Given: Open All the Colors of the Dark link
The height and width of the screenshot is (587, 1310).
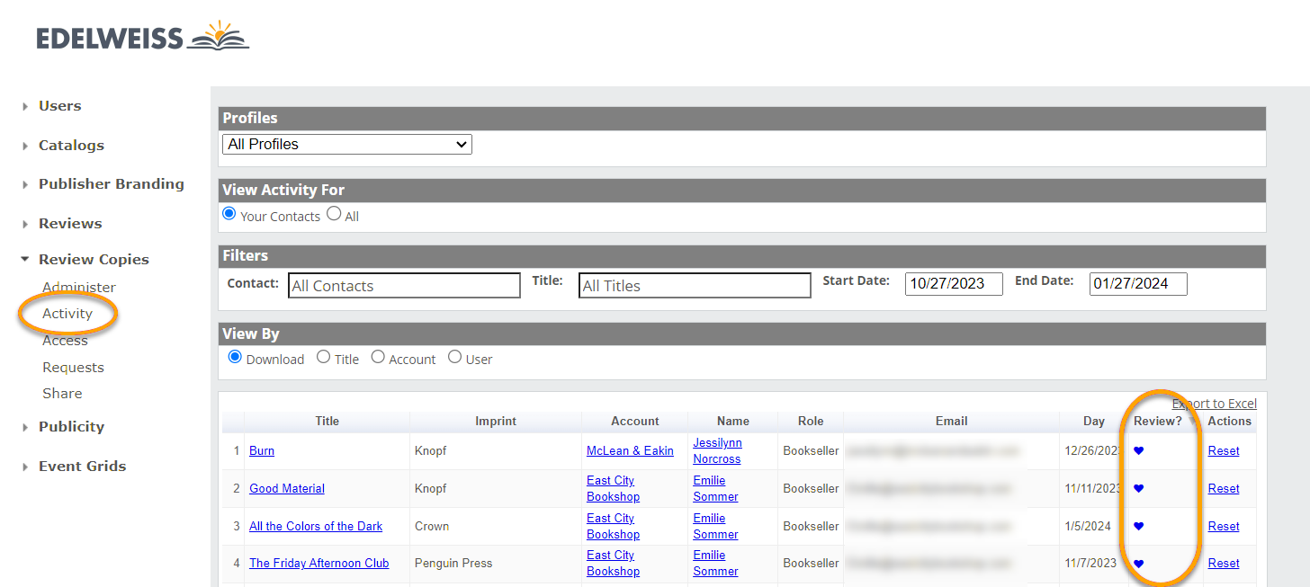Looking at the screenshot, I should (x=316, y=527).
